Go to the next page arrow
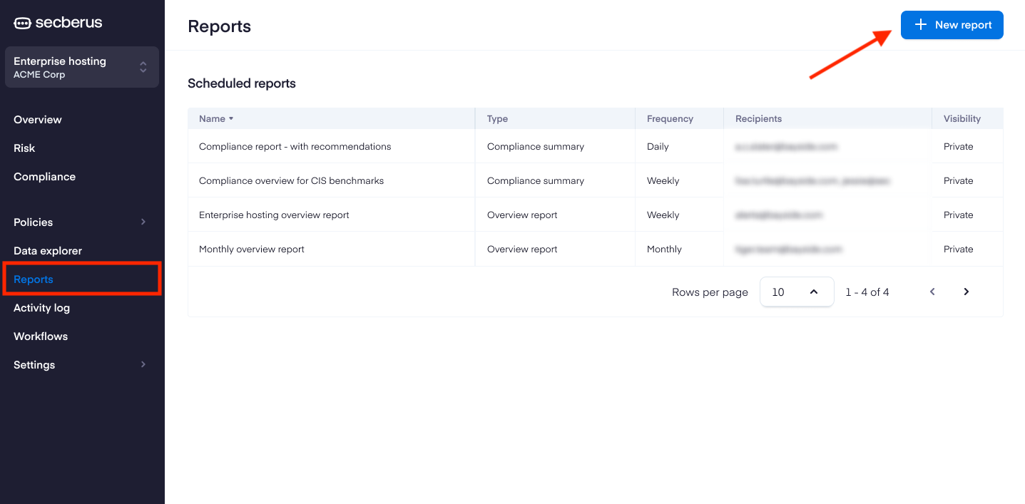The height and width of the screenshot is (504, 1025). tap(967, 292)
